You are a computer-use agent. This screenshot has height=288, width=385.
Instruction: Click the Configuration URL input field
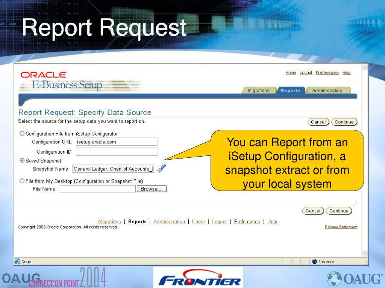(x=117, y=142)
